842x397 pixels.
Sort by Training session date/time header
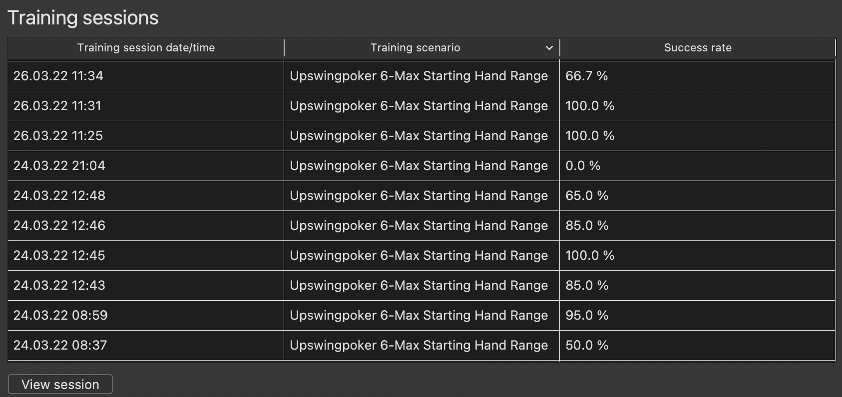click(x=146, y=48)
